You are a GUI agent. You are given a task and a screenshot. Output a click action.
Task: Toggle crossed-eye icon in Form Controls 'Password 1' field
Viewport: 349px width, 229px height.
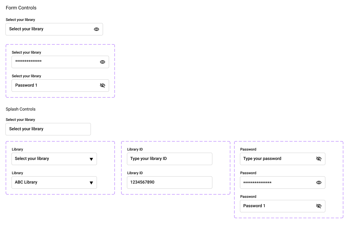[102, 86]
